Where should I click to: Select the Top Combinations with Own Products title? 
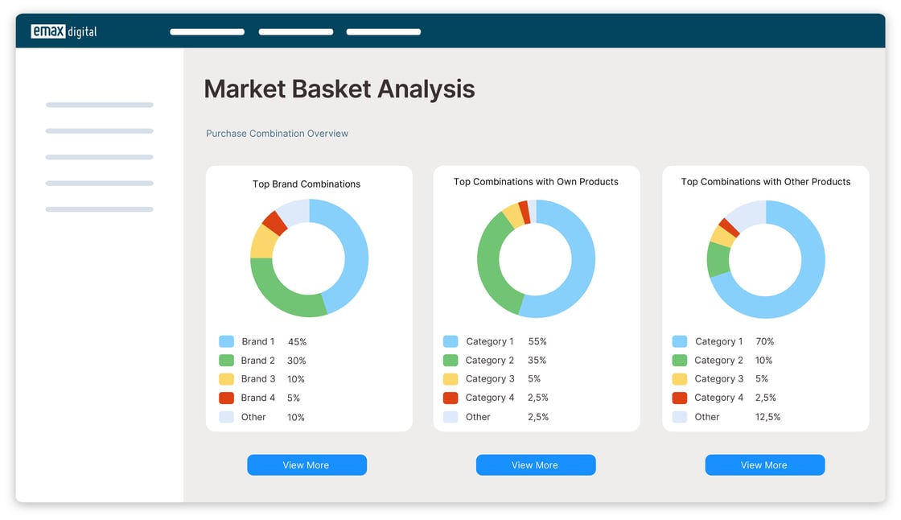[x=536, y=182]
